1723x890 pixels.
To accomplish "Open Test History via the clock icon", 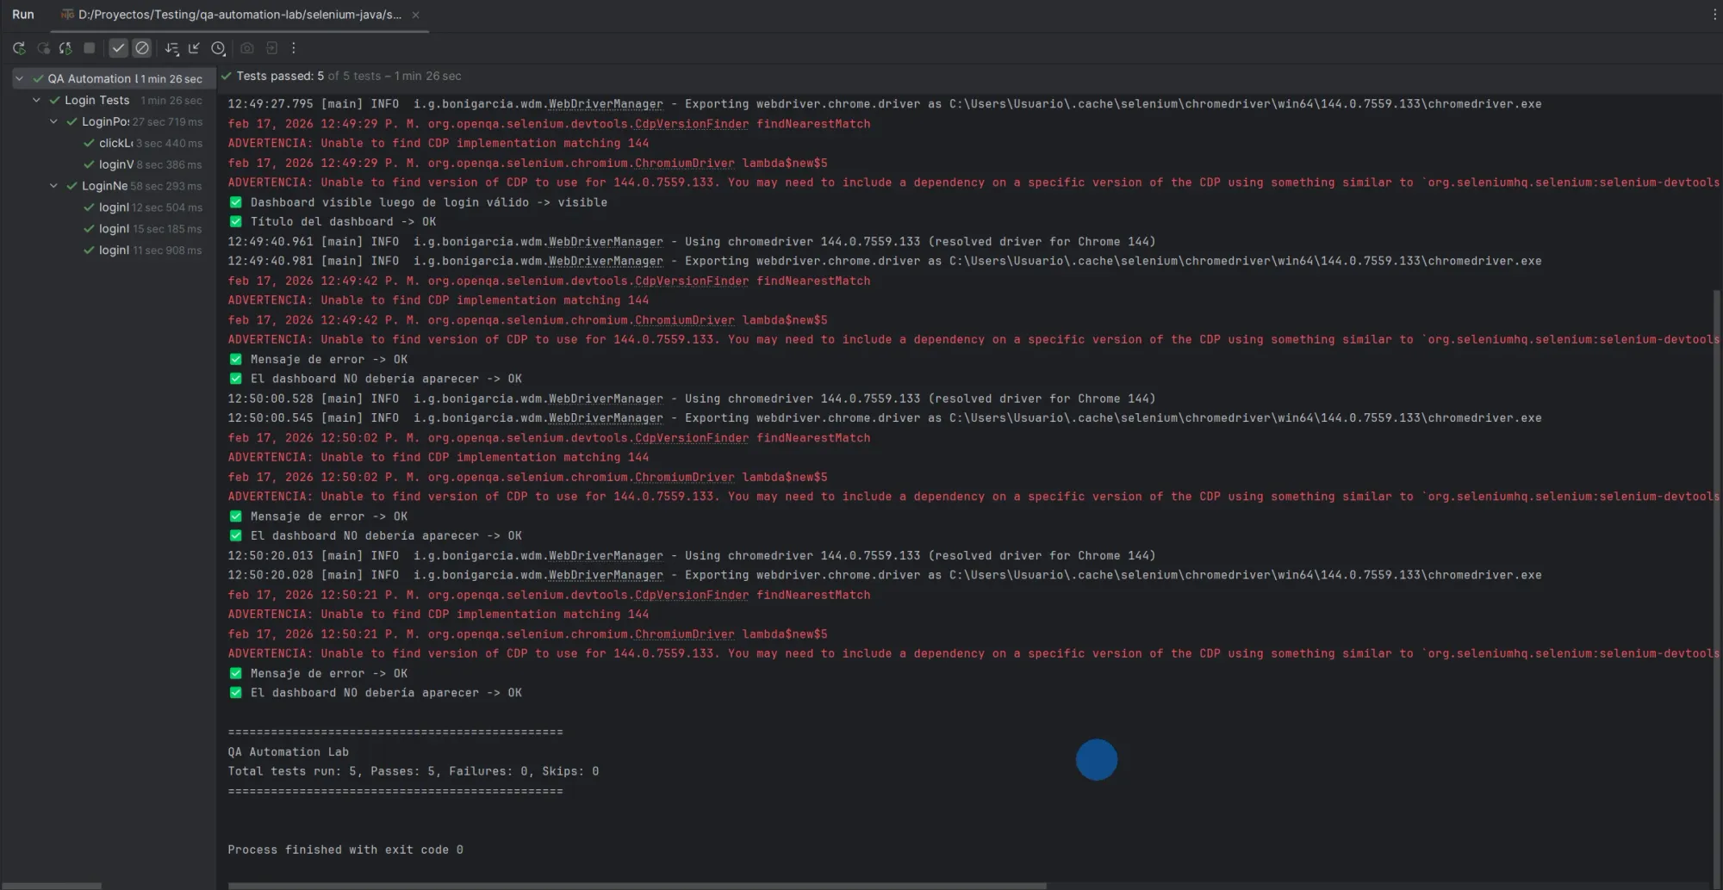I will click(x=218, y=48).
